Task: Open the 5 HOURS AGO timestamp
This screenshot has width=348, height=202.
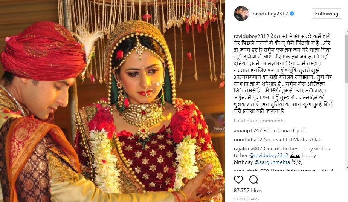Action: 246,199
